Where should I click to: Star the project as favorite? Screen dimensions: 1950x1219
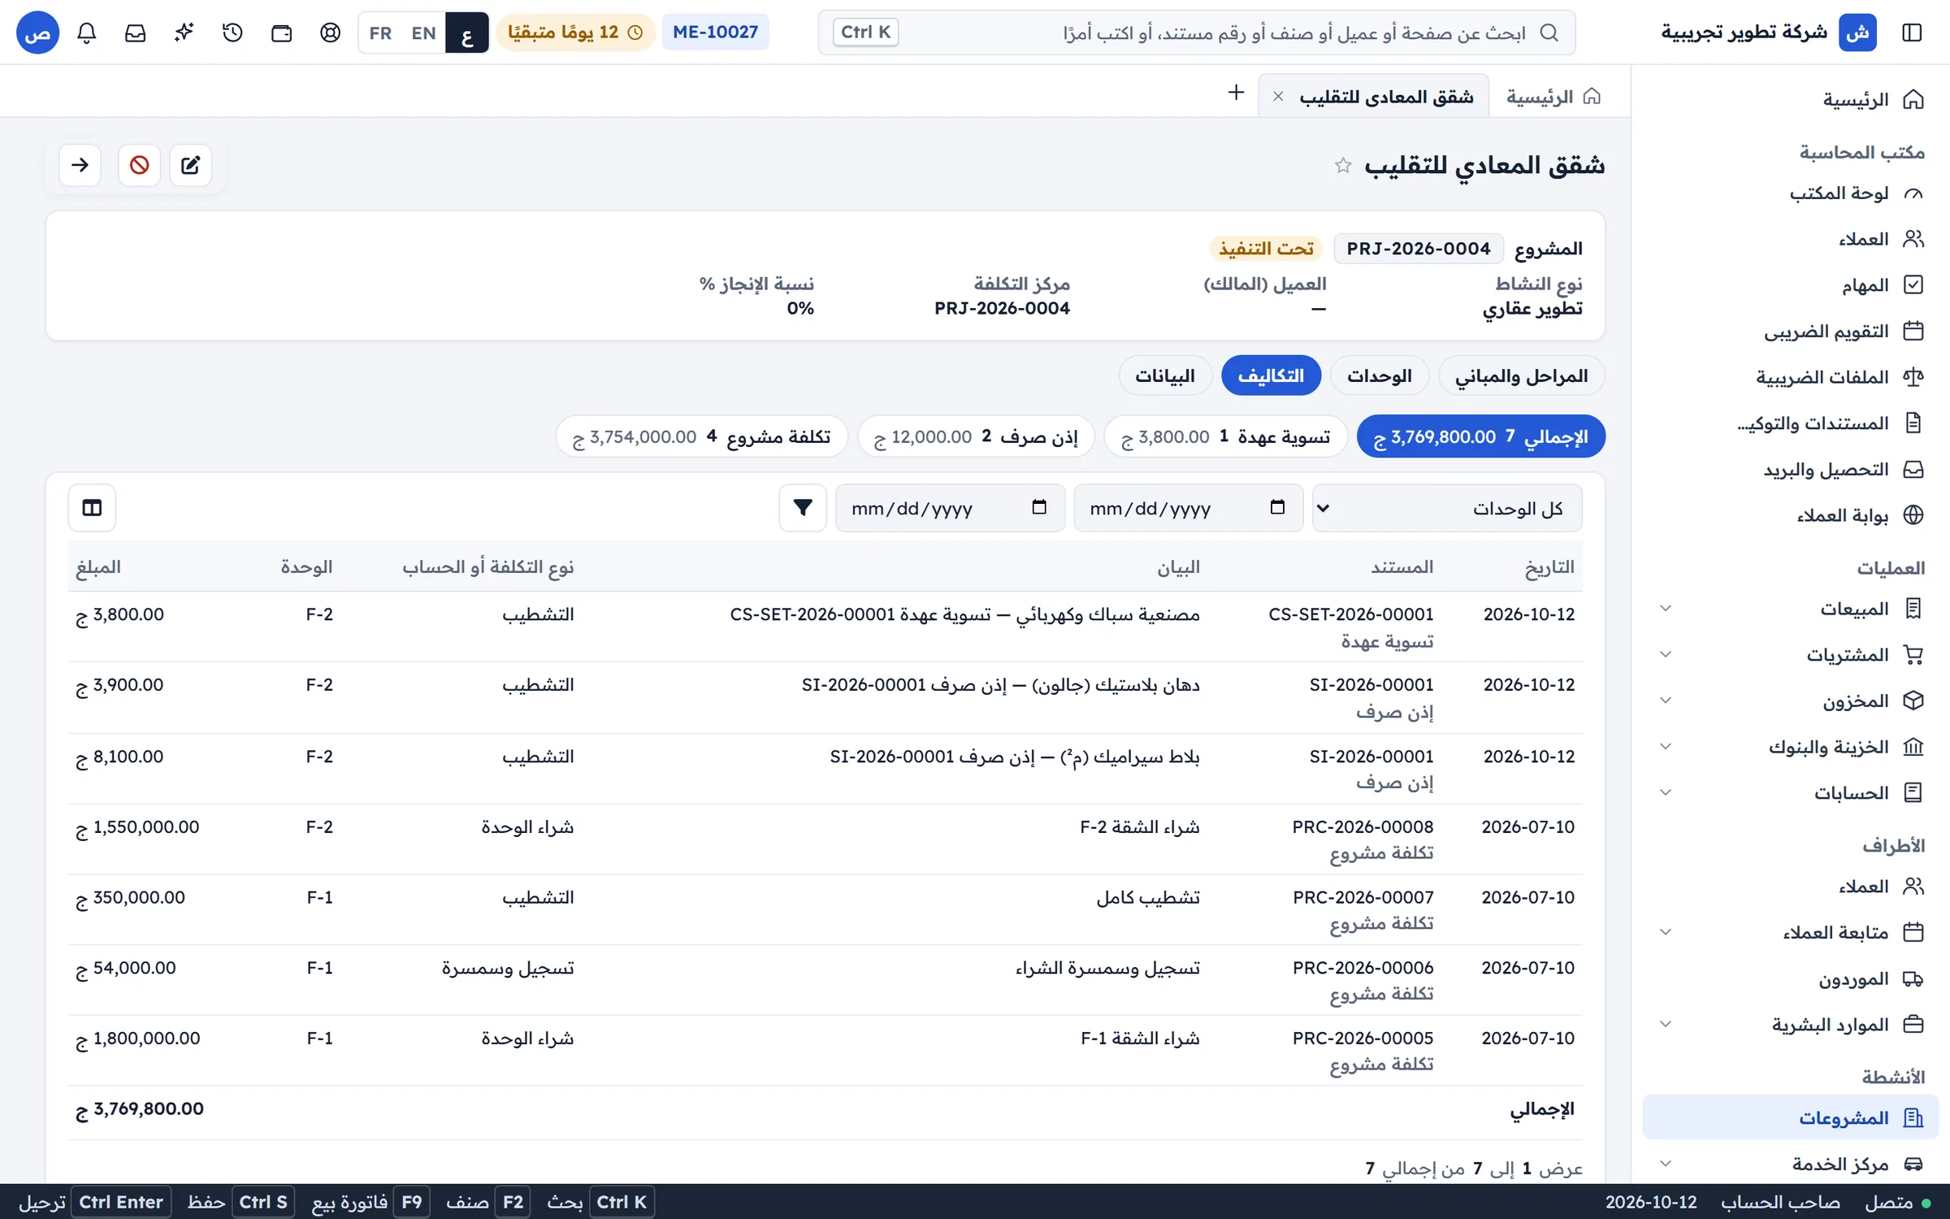click(x=1342, y=166)
